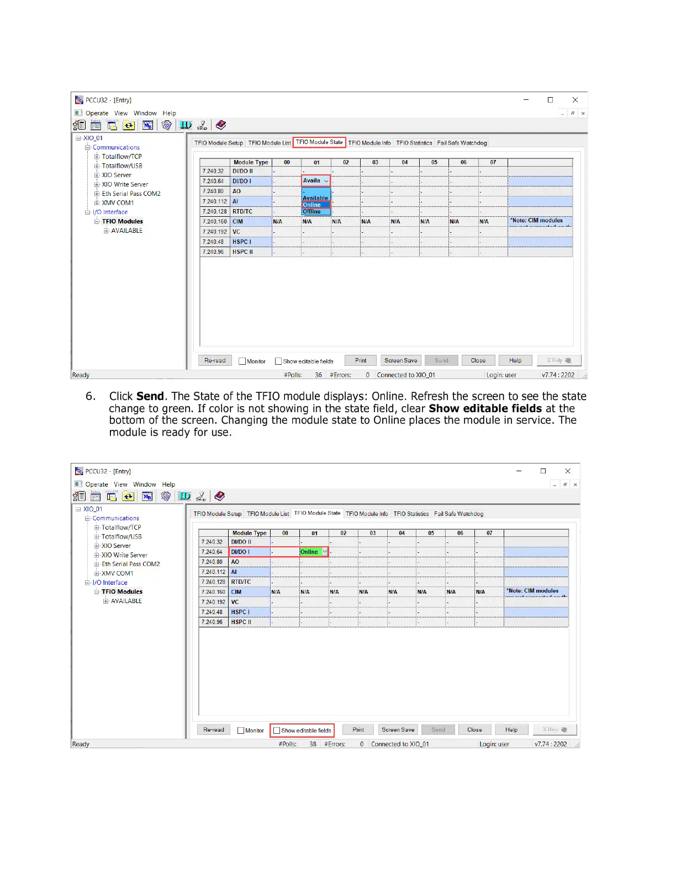676x874 pixels.
Task: Expand Totalflow/TCP node in upper window tree
Action: [x=97, y=157]
